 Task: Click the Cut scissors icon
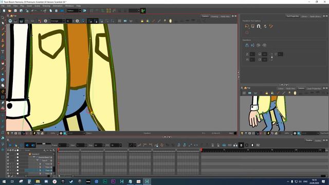[45, 11]
